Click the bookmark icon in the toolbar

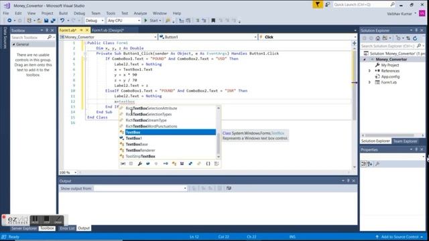point(213,21)
